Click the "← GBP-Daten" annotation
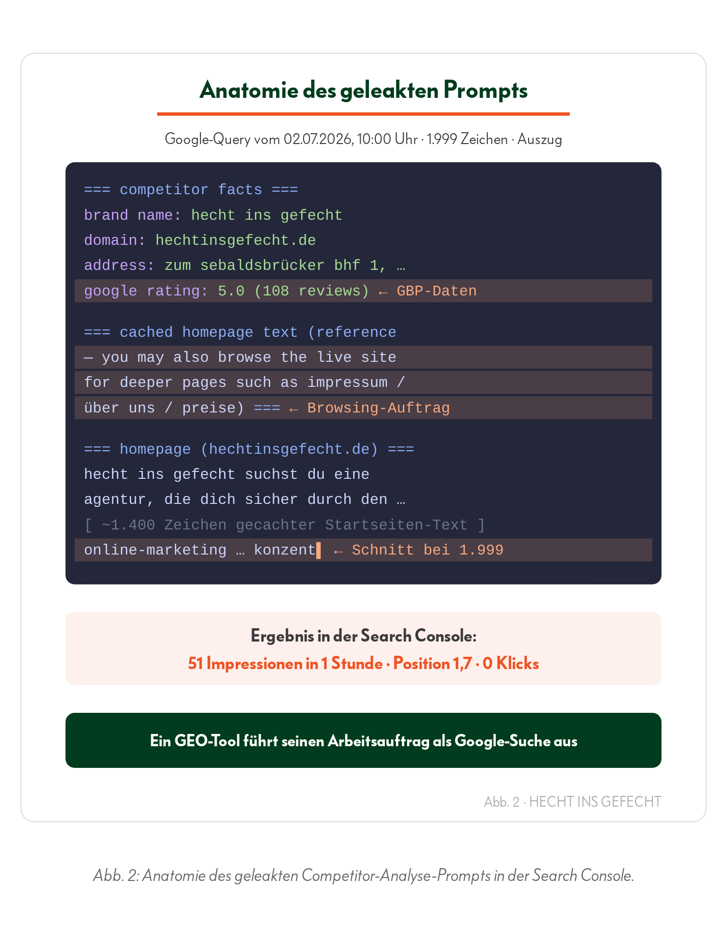 coord(427,291)
